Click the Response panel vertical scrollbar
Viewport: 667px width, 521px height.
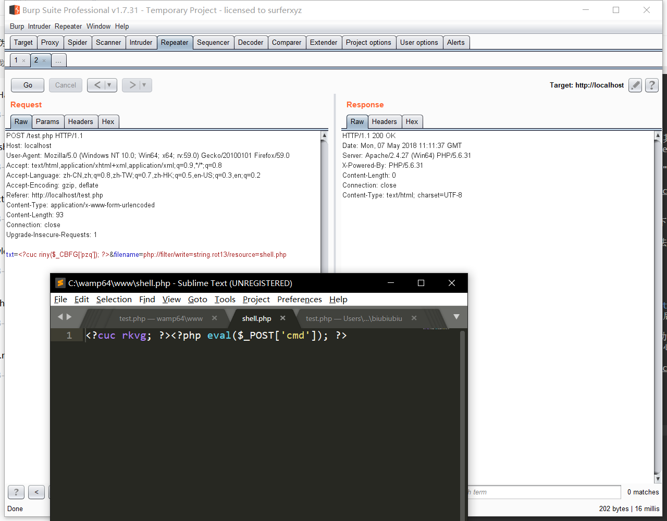tap(658, 307)
